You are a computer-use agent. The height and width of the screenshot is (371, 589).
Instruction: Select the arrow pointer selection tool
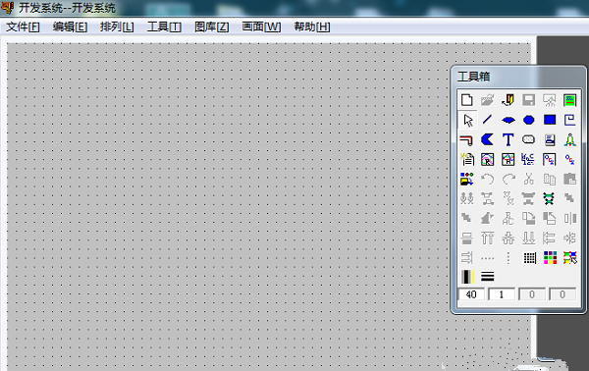tap(467, 120)
